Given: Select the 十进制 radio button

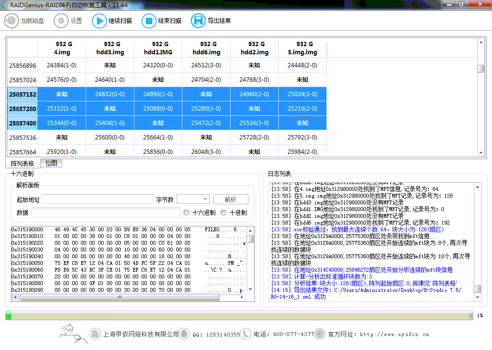Looking at the screenshot, I should coord(223,212).
